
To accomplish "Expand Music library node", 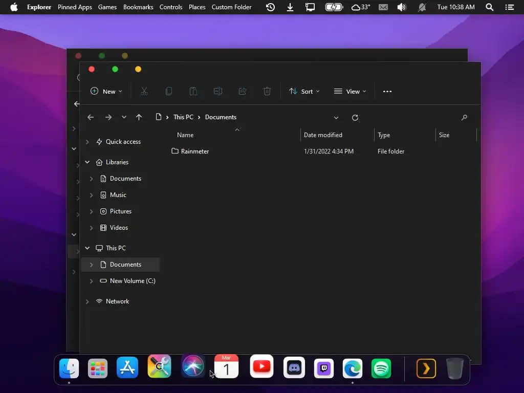I will point(91,195).
